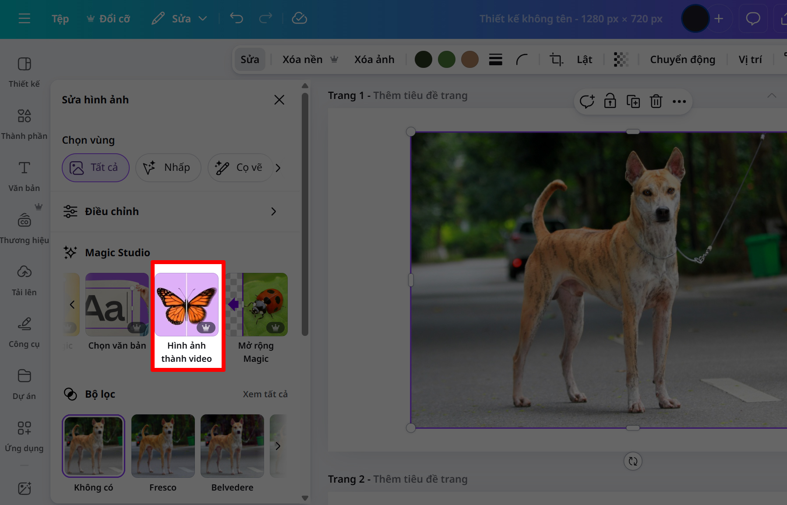Apply the Fresco filter thumbnail
Image resolution: width=787 pixels, height=505 pixels.
pos(163,446)
